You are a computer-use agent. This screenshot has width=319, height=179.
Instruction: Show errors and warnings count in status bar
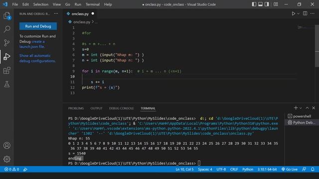point(11,169)
